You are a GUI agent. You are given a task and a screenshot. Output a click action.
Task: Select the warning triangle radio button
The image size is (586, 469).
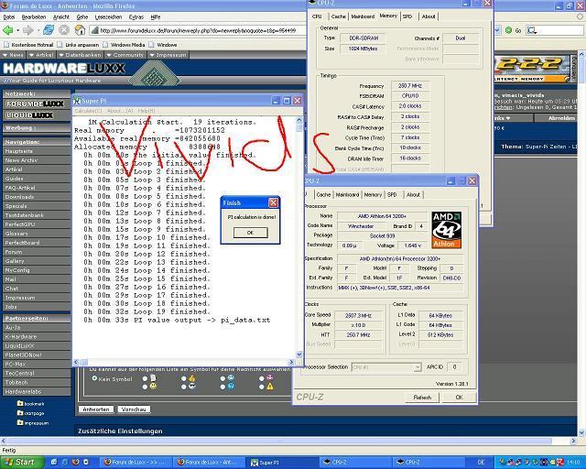click(262, 387)
